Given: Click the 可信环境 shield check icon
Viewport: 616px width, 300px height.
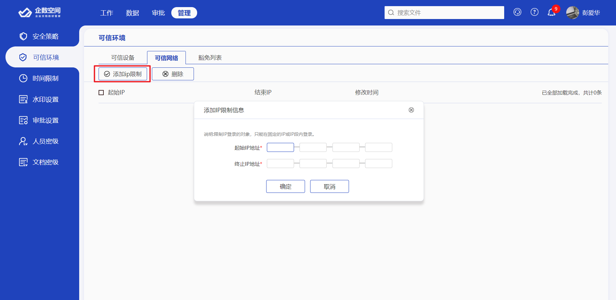Looking at the screenshot, I should [23, 57].
